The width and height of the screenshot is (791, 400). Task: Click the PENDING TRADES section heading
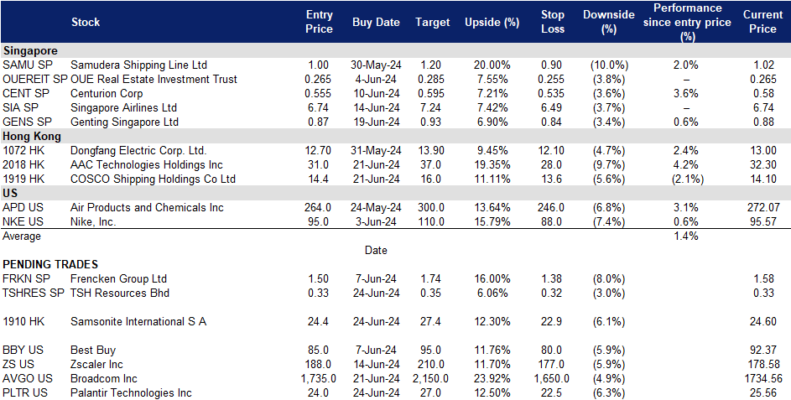tap(51, 264)
